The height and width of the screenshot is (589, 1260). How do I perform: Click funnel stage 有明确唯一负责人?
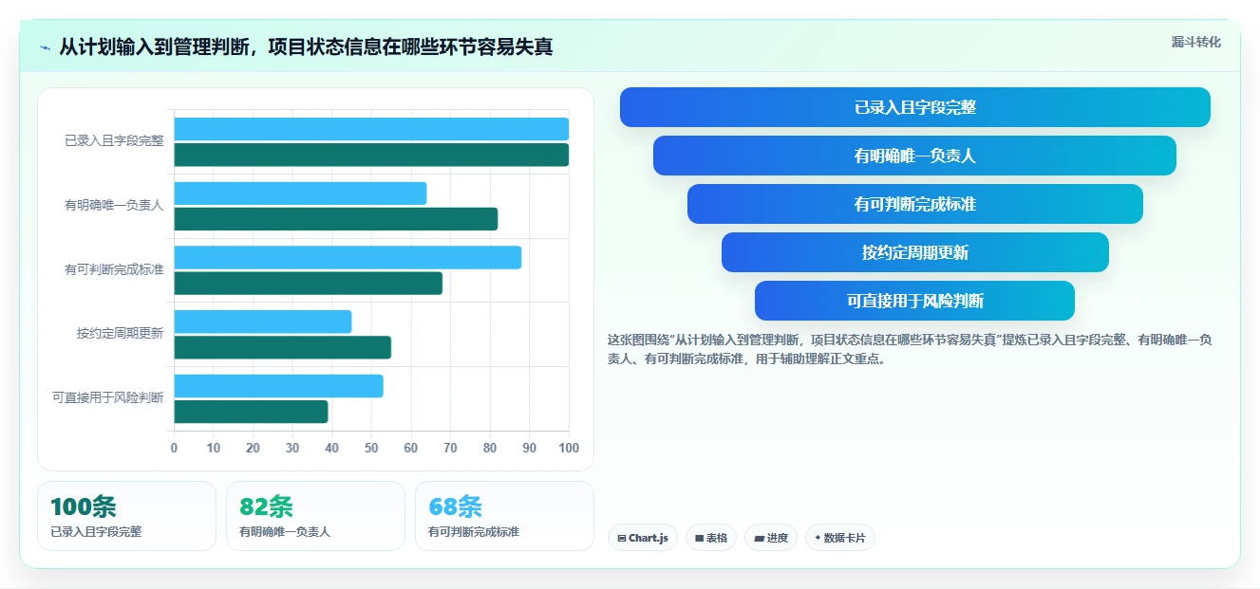click(915, 156)
